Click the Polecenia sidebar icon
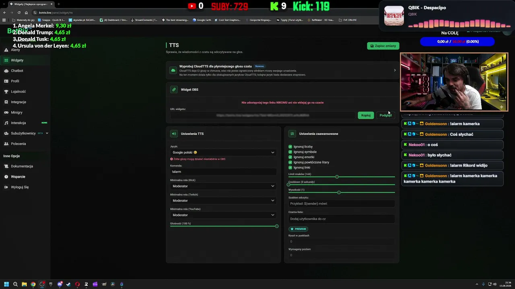Image resolution: width=515 pixels, height=289 pixels. 6,144
